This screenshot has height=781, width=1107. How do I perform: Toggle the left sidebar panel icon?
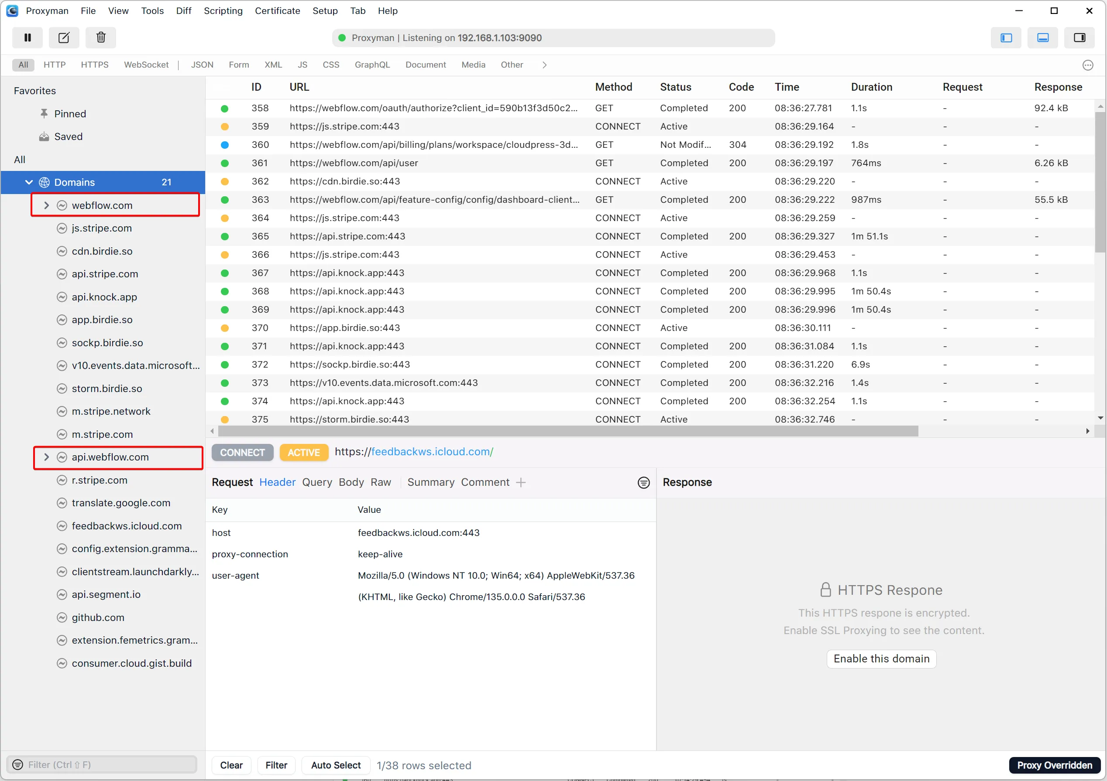click(x=1006, y=38)
